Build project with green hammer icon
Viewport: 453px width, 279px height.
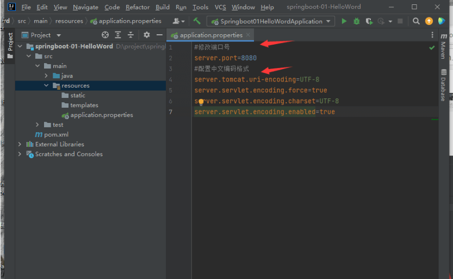pos(197,21)
